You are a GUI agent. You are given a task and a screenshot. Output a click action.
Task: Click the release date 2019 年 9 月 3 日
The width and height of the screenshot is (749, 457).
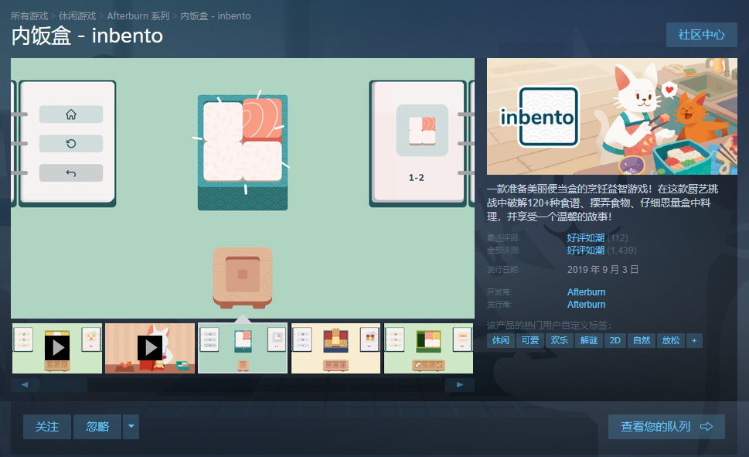point(603,270)
